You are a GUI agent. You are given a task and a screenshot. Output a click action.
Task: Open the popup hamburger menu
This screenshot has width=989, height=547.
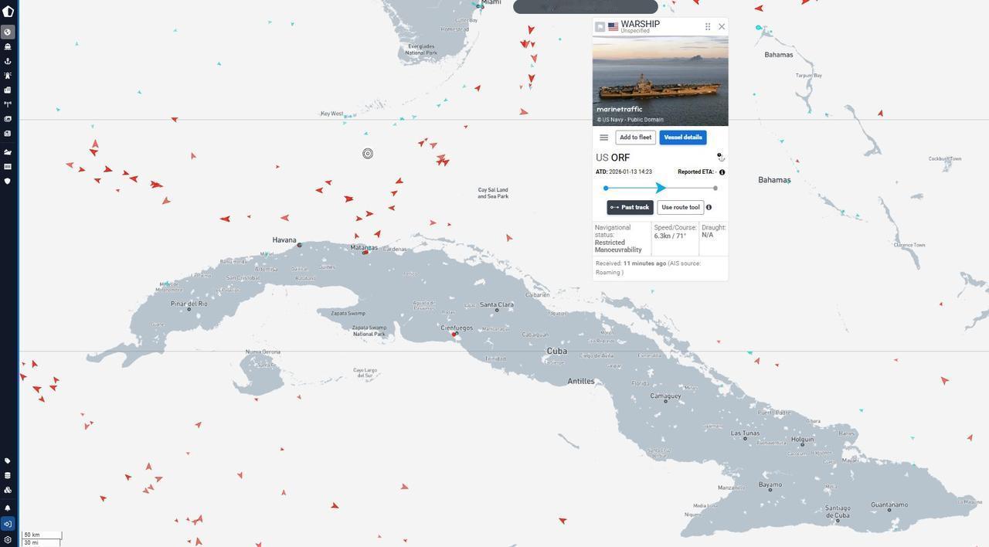tap(603, 138)
